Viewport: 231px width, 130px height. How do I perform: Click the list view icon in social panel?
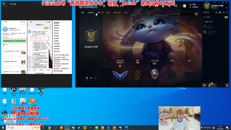point(223,12)
